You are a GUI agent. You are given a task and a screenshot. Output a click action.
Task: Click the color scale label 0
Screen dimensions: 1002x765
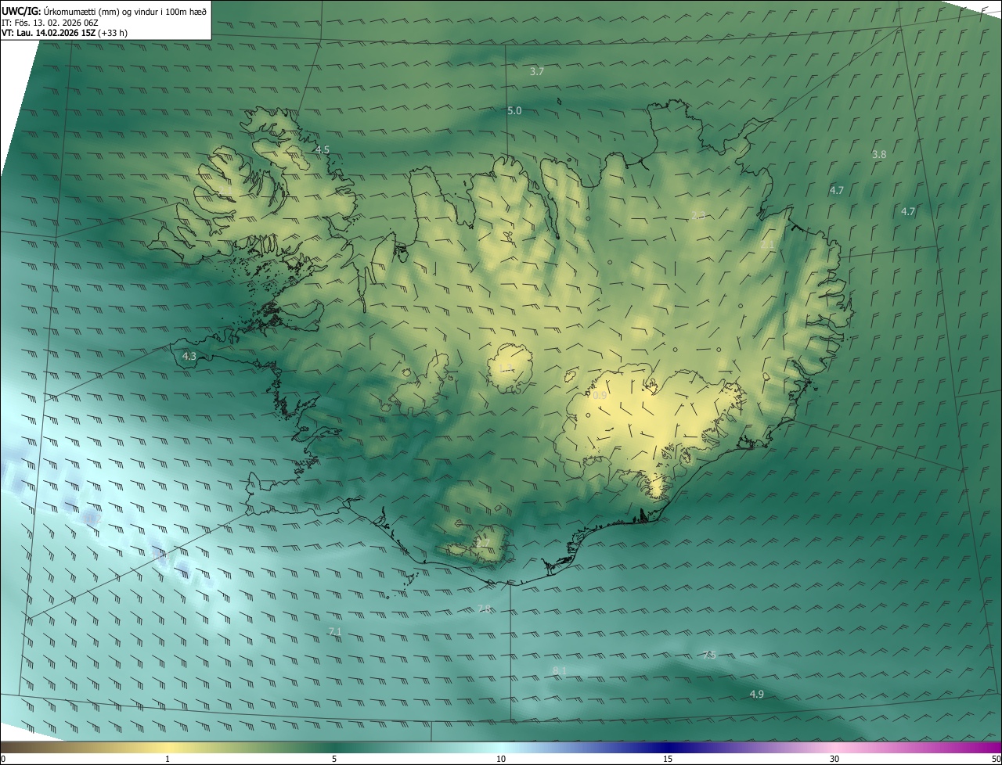pos(3,759)
